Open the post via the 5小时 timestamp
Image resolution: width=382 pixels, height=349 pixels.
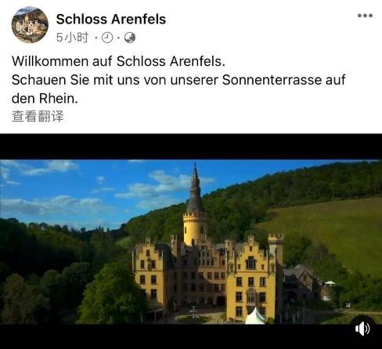click(72, 38)
